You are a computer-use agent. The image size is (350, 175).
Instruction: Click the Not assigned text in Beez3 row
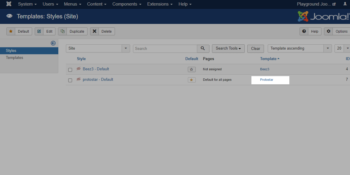pos(212,69)
